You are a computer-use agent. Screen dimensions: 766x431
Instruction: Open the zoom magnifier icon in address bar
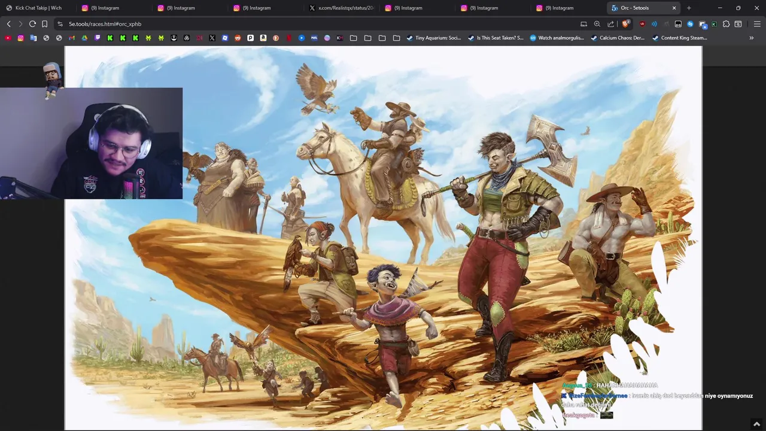597,24
